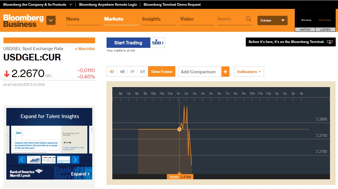Click the 2.2670 price value
Screen dimensions: 338x189
[28, 74]
